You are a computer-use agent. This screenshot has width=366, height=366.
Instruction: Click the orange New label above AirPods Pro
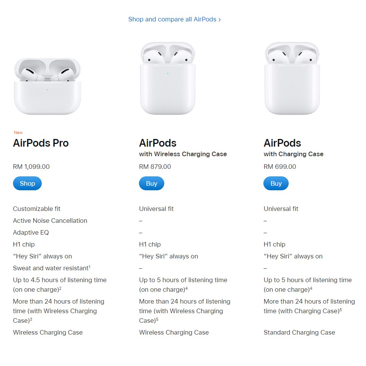[x=18, y=132]
